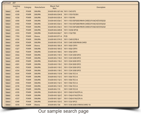Click description 1911-1540 ECPB-II
Screen dimensions: 141x114
tap(72, 40)
